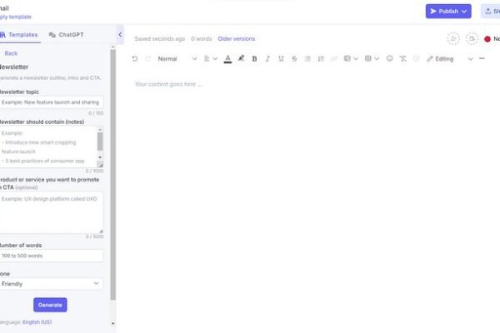Collapse the sidebar with the chevron
Image resolution: width=500 pixels, height=333 pixels.
tap(120, 34)
